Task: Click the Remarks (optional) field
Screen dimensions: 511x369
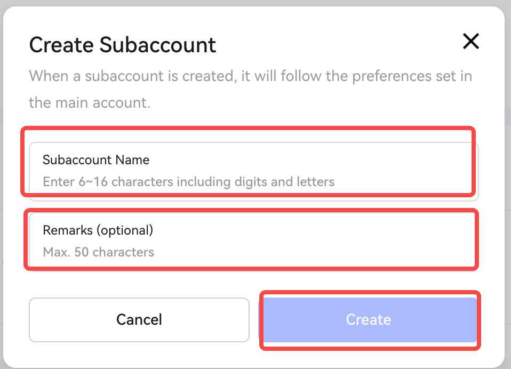Action: [253, 242]
